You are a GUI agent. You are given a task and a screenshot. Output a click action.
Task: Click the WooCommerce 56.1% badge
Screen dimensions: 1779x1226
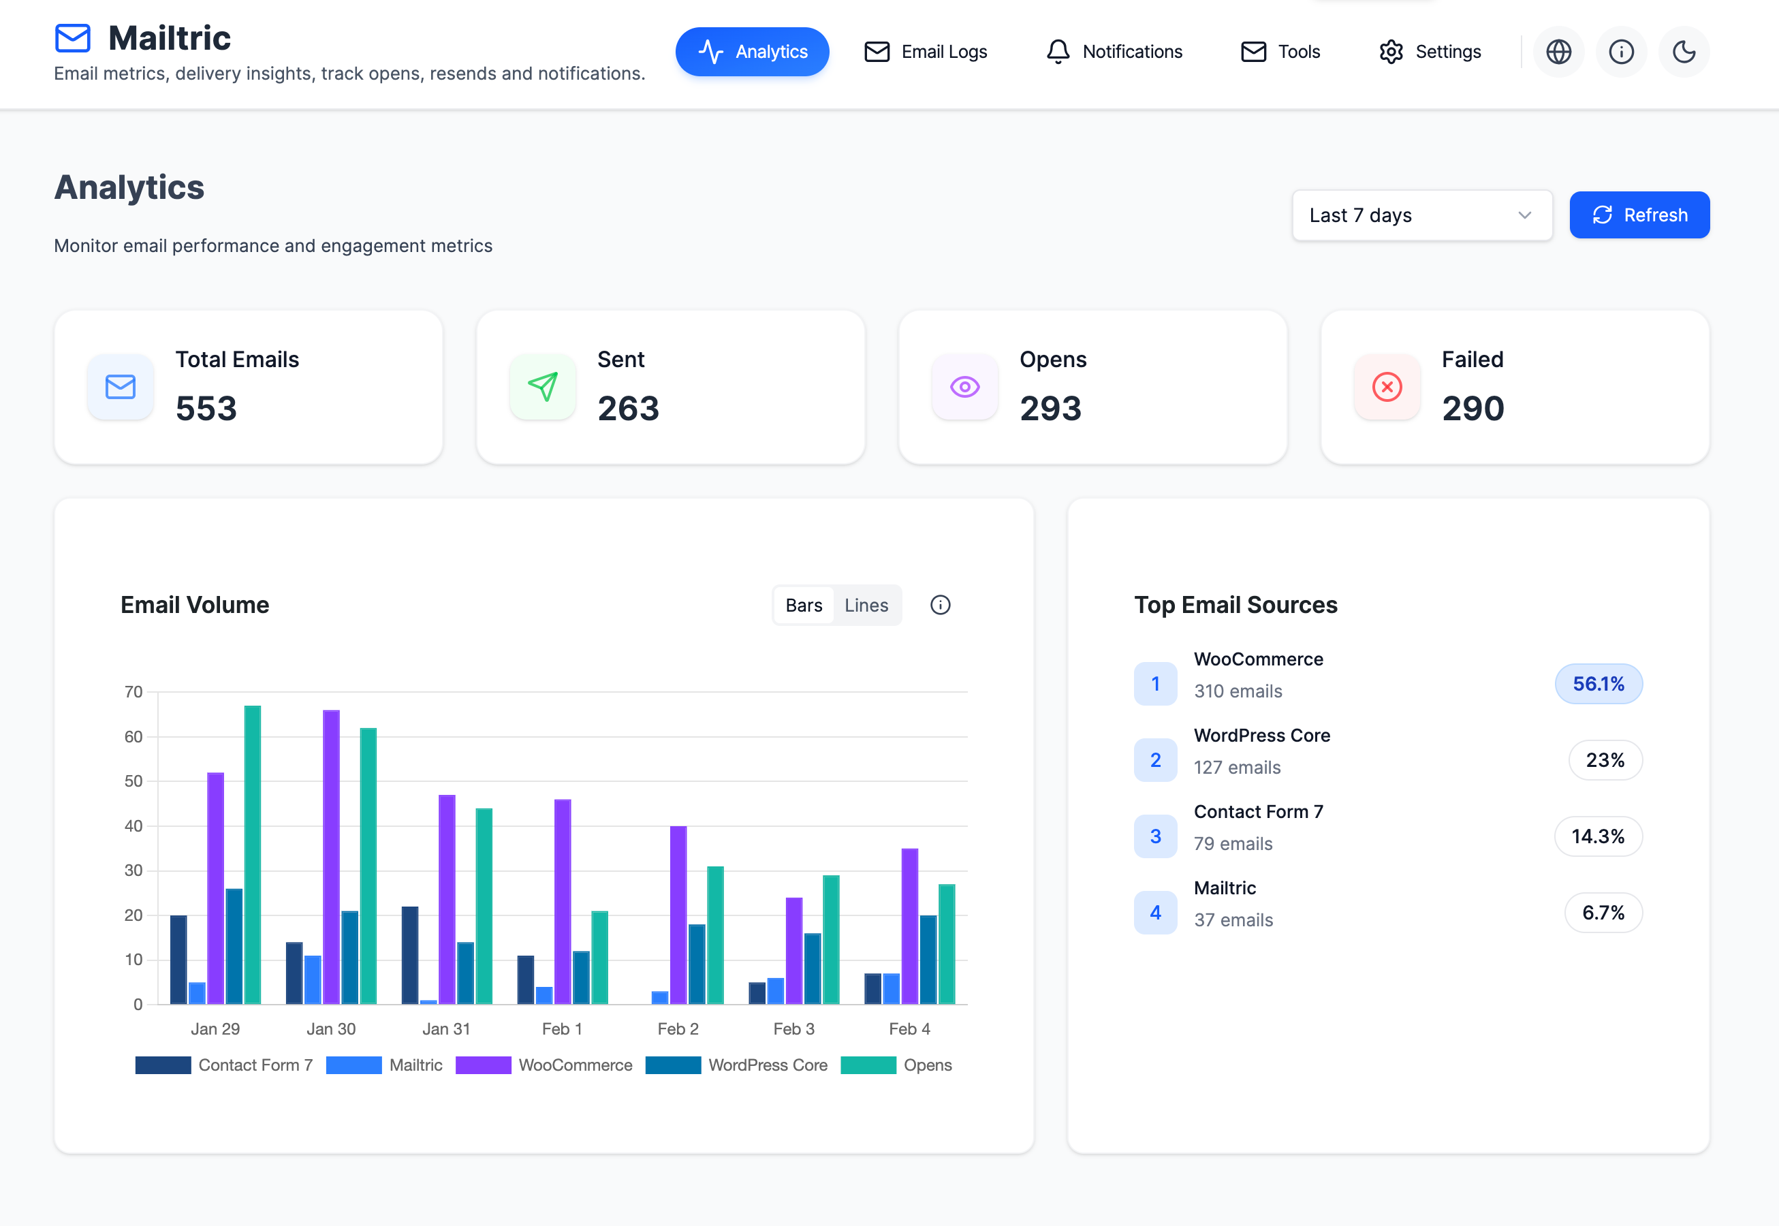[x=1599, y=684]
